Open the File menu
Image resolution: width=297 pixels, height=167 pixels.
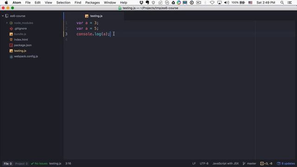point(28,3)
